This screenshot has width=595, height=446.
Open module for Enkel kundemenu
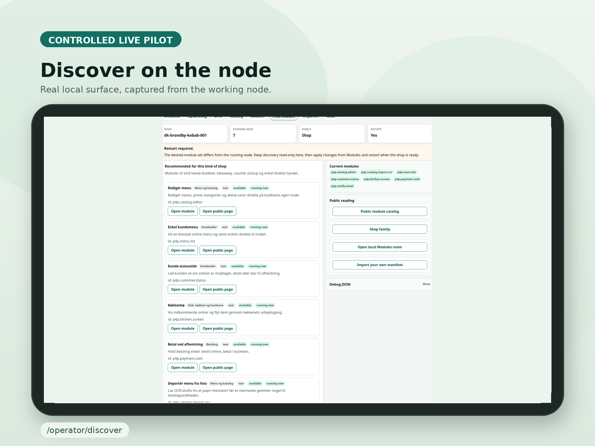pyautogui.click(x=183, y=250)
